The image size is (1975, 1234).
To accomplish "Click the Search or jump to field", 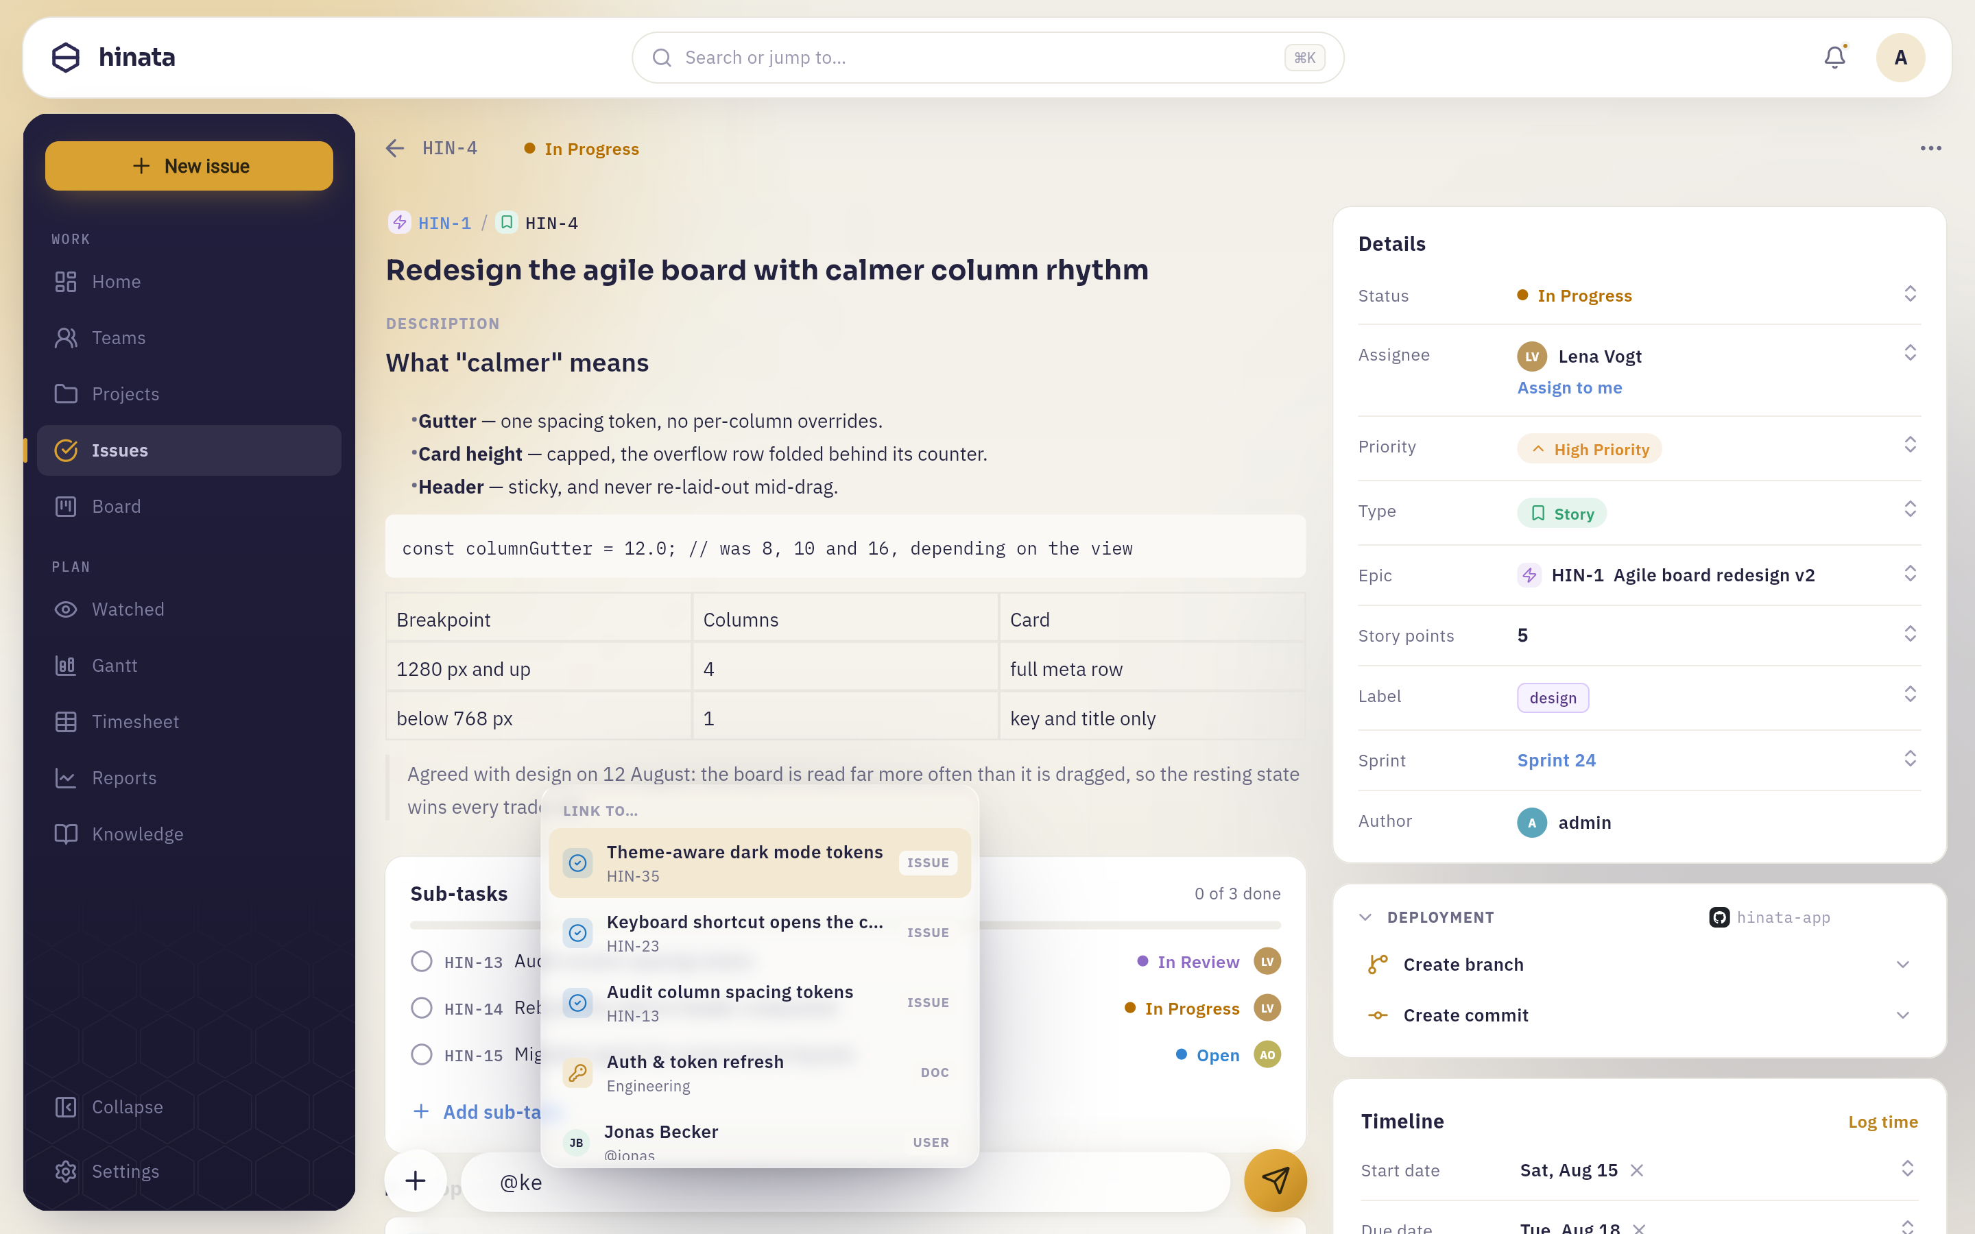I will point(987,57).
